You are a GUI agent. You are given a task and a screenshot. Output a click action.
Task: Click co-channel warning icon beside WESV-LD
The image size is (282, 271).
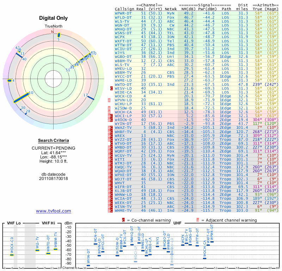(112, 88)
